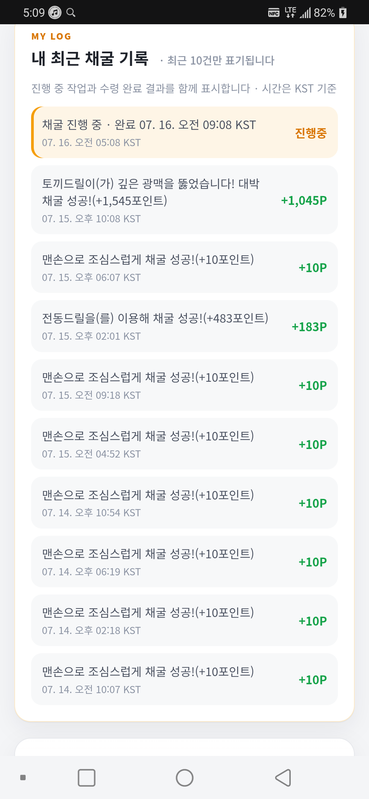Tap the music note status bar icon
Viewport: 369px width, 799px height.
pyautogui.click(x=55, y=13)
